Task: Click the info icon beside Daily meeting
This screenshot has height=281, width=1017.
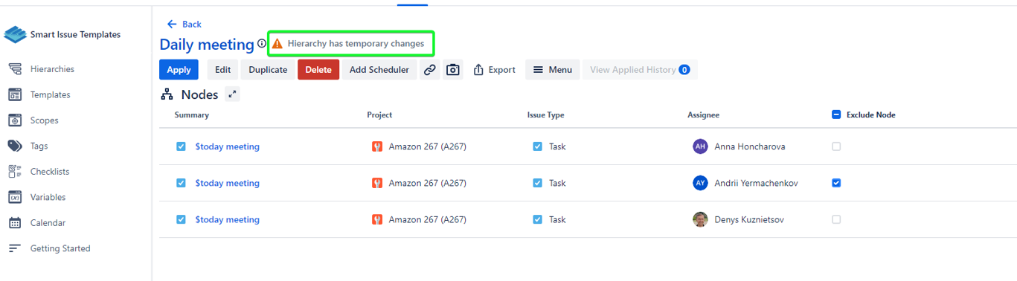Action: pos(262,44)
